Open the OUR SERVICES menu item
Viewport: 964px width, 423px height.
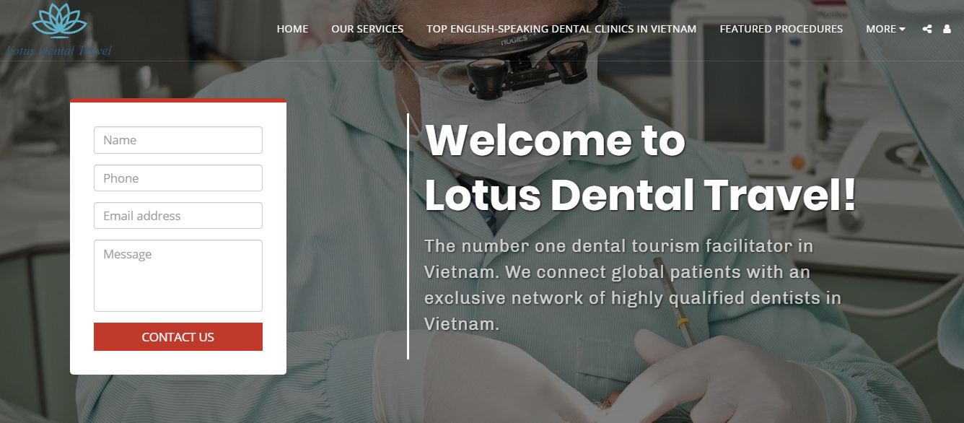click(x=367, y=29)
